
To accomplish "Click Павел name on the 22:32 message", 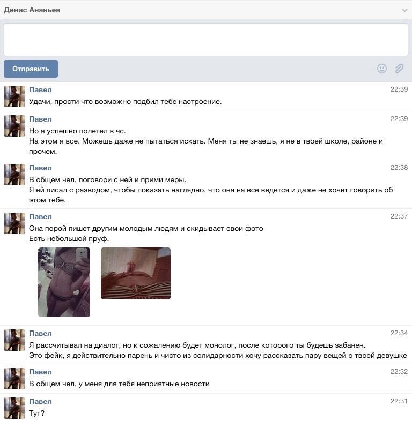I will [x=40, y=372].
